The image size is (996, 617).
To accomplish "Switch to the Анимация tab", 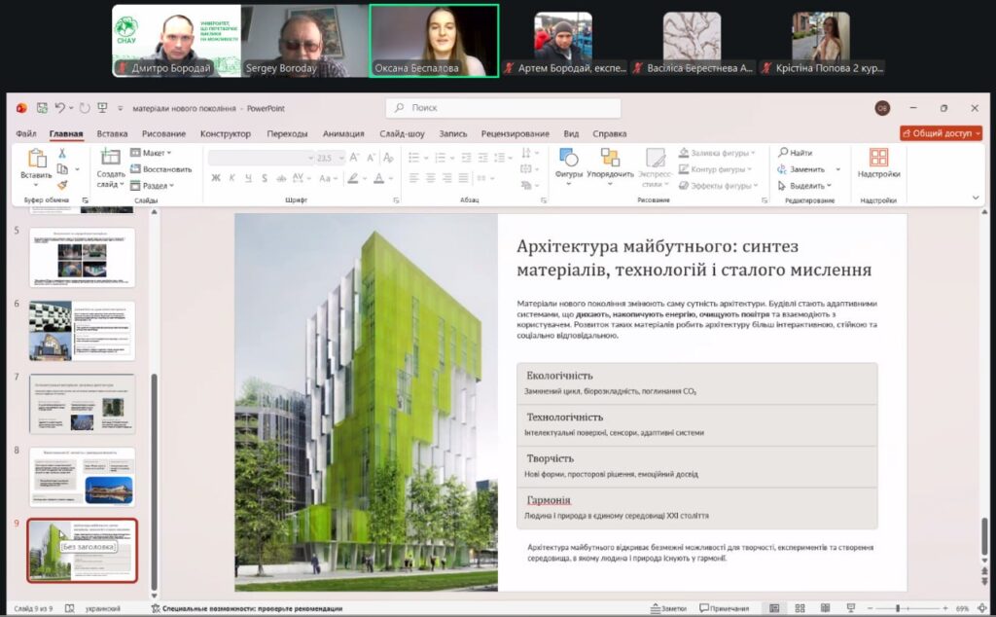I will [x=343, y=134].
